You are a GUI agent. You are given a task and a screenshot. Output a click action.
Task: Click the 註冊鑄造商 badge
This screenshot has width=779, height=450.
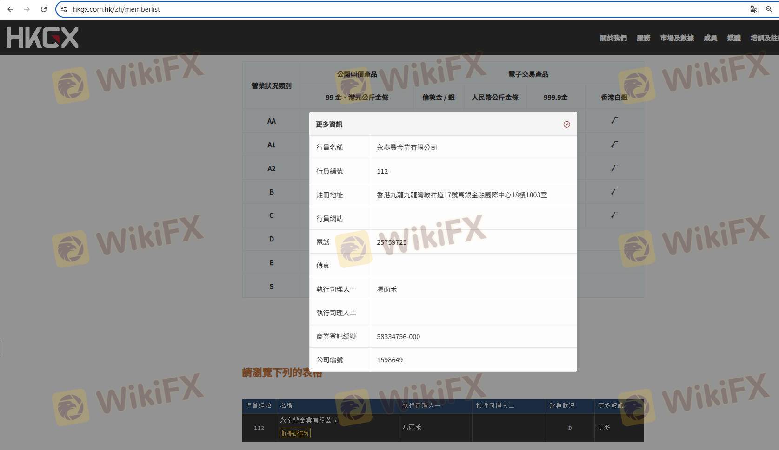[x=295, y=433]
